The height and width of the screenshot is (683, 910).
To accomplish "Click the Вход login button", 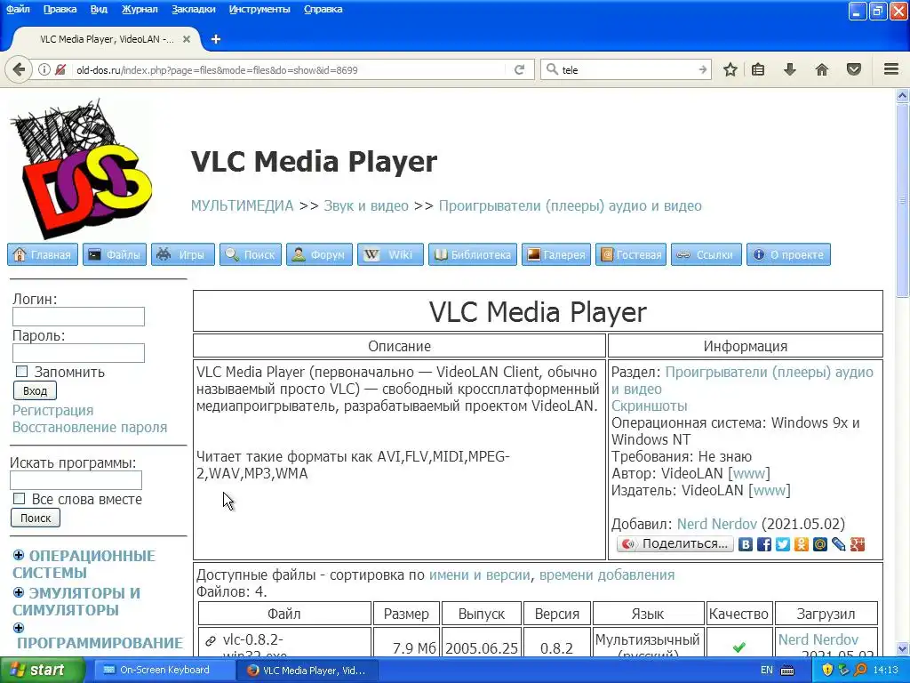I will click(x=35, y=391).
